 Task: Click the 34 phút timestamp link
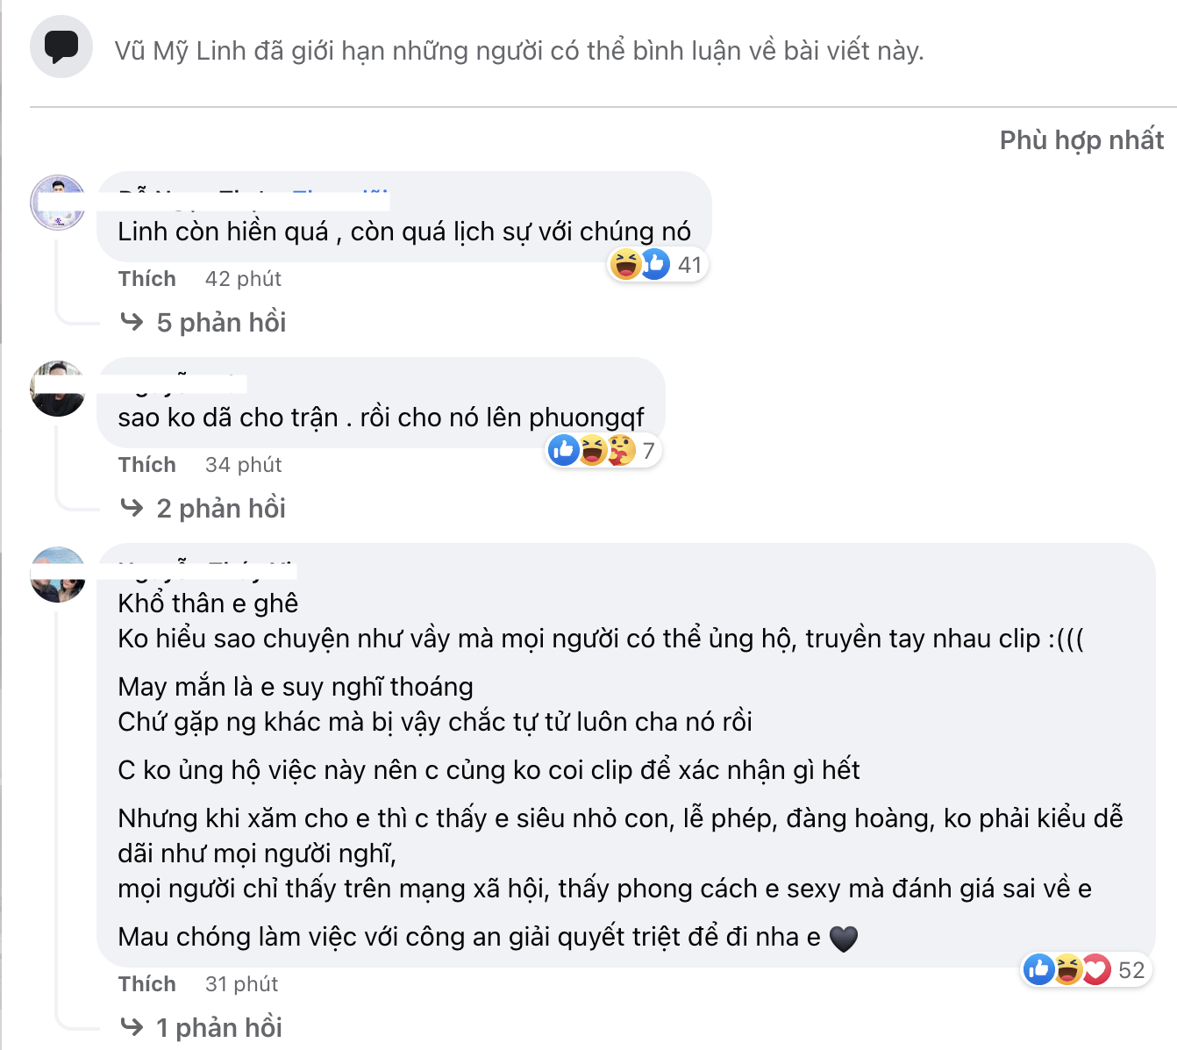click(x=243, y=464)
